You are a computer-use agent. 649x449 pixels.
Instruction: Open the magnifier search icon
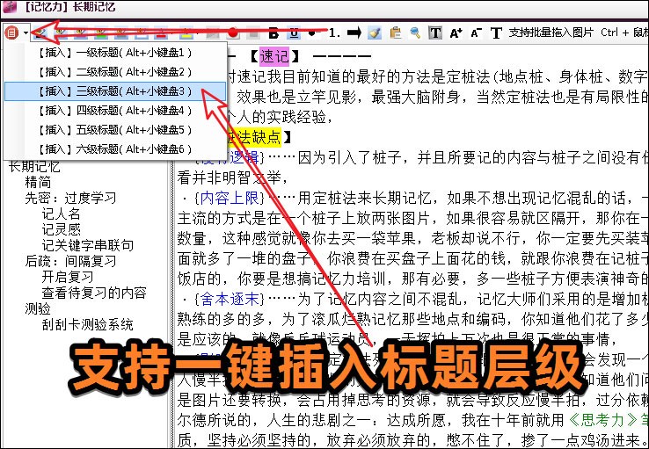point(415,33)
